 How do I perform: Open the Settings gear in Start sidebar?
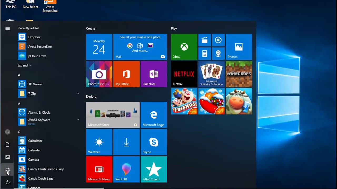pos(8,170)
